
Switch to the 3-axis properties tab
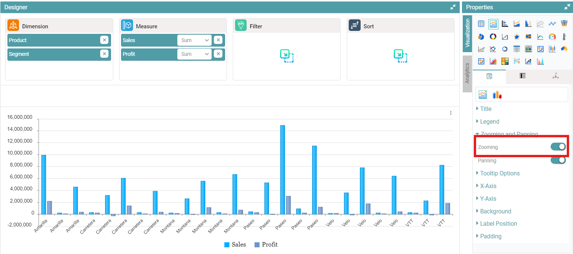pos(555,76)
